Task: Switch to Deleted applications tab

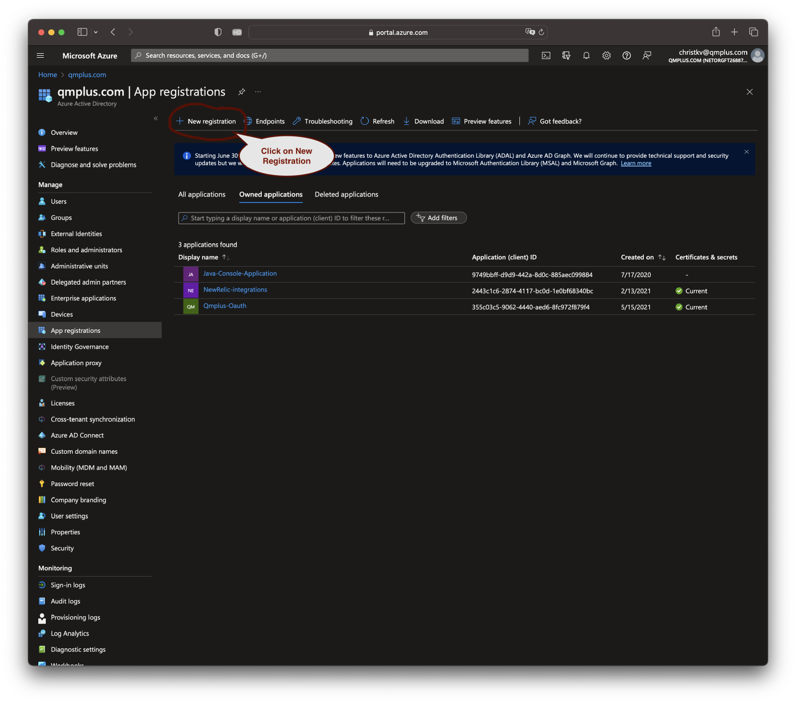Action: (346, 195)
